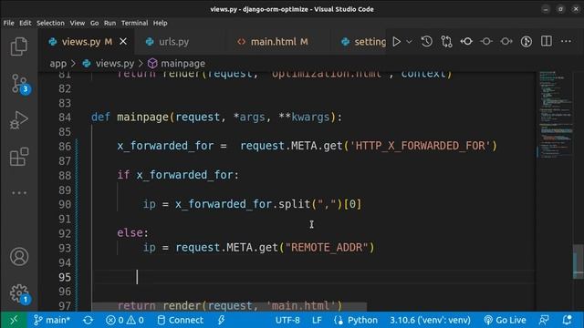Screen dimensions: 584x328
Task: Open the feedback status icon
Action: 544,320
